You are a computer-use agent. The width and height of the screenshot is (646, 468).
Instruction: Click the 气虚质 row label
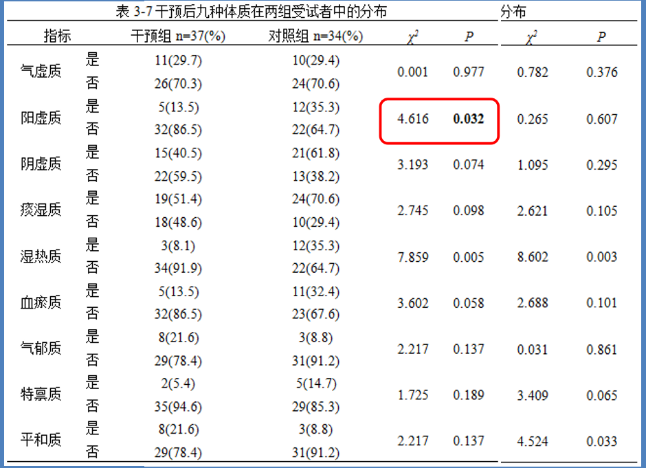click(x=41, y=71)
